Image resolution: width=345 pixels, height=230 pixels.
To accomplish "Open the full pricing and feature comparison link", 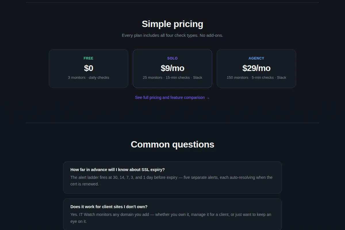I will pyautogui.click(x=172, y=97).
